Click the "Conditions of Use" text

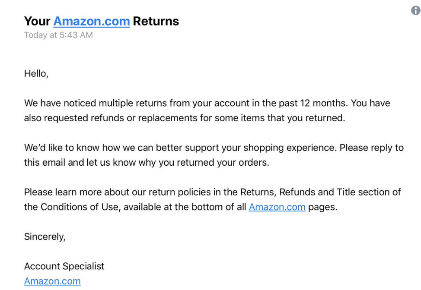pos(80,207)
